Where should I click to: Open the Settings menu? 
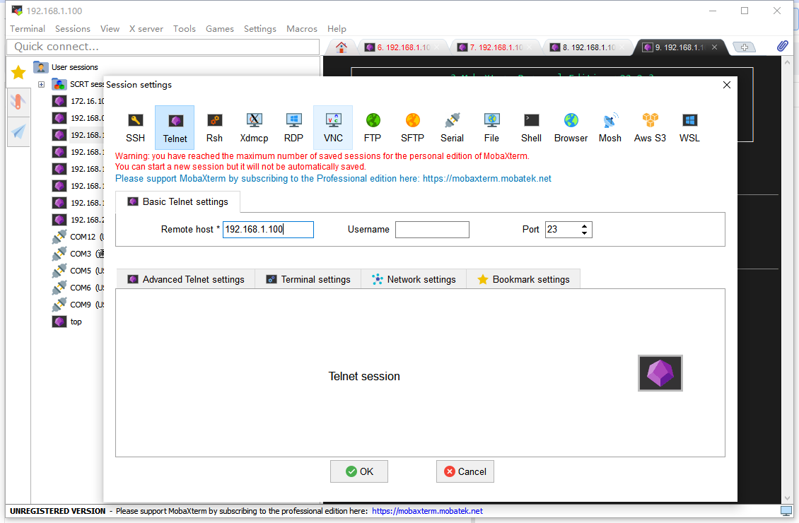point(260,28)
